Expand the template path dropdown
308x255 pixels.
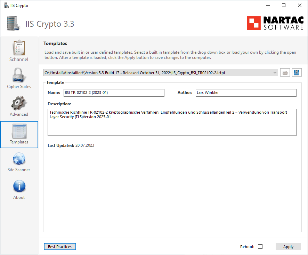click(x=275, y=73)
